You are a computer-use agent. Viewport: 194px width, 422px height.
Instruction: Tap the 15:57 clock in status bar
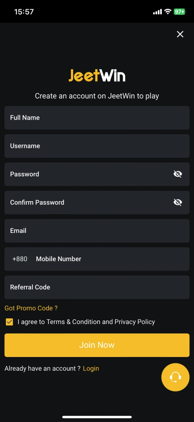(24, 12)
